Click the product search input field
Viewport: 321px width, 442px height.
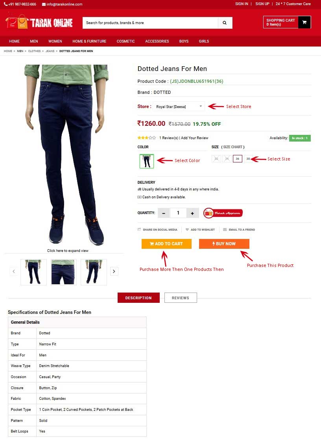pos(150,23)
